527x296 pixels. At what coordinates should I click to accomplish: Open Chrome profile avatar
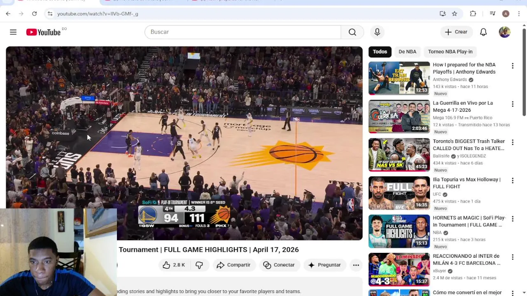click(x=506, y=14)
